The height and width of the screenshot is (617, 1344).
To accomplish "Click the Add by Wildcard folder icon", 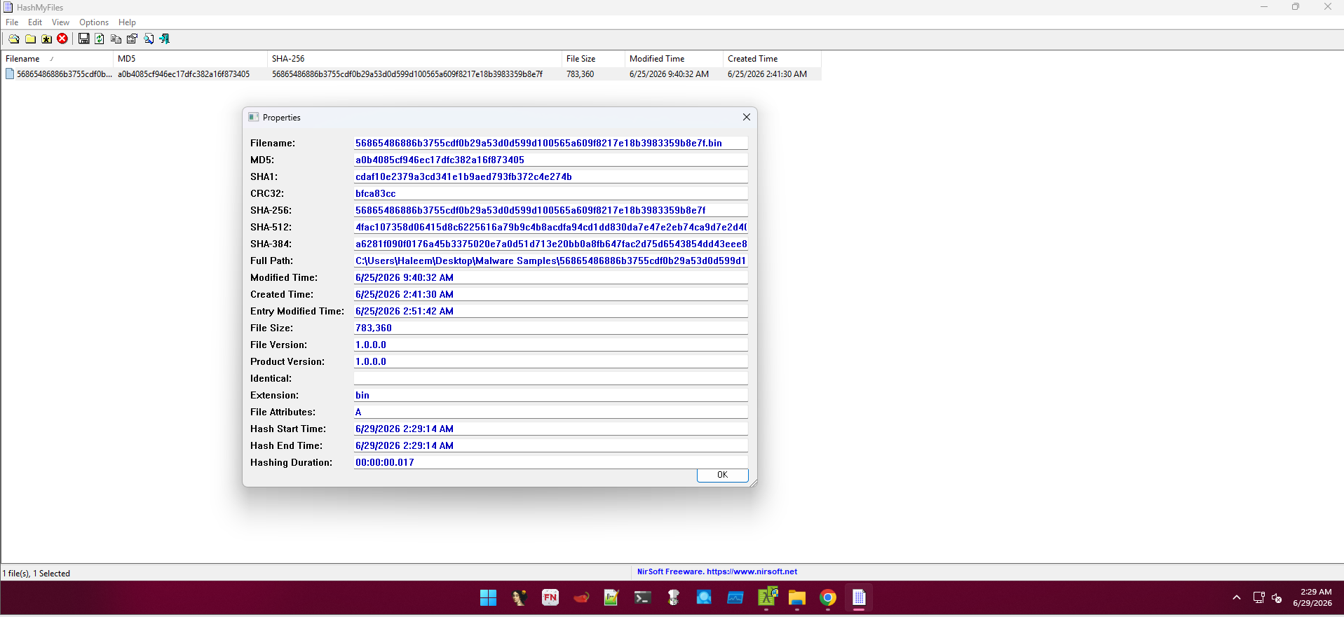I will (x=46, y=39).
